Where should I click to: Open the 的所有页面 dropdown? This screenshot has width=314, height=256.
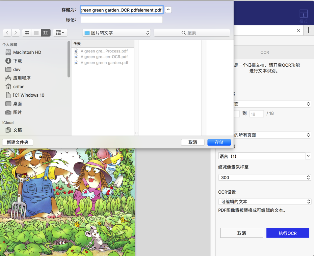[x=272, y=135]
